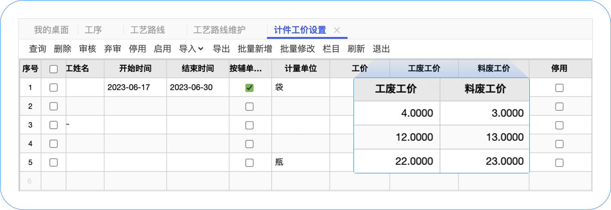Click the 导出 toolbar button
This screenshot has height=210, width=611.
[221, 49]
